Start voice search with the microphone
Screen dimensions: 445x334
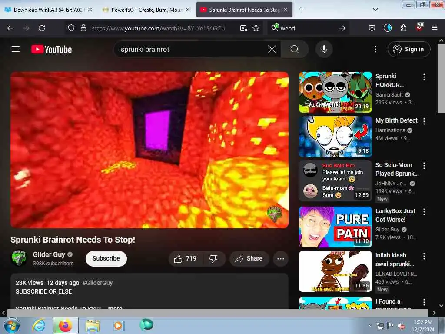(x=324, y=49)
